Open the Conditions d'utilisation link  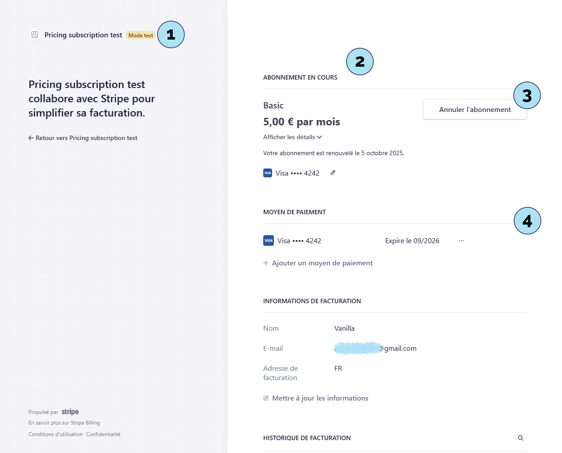pos(56,434)
